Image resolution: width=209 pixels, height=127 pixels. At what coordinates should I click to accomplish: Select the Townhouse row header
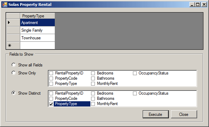coord(13,38)
